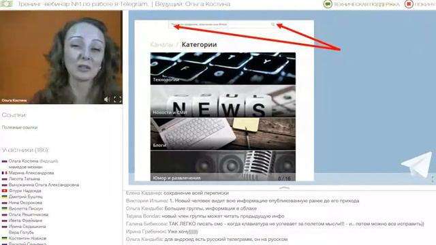This screenshot has width=436, height=245.
Task: Select participant Ольга Костина (Ведущий)
Action: click(33, 161)
